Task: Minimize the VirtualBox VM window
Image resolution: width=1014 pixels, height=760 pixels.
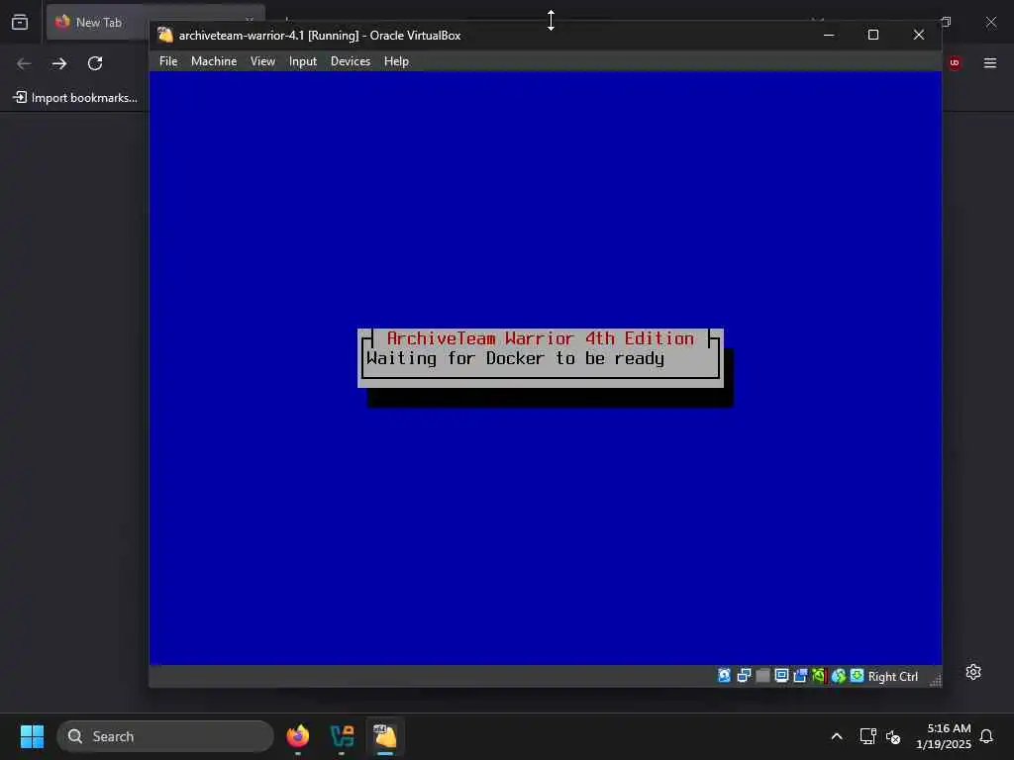Action: (x=829, y=35)
